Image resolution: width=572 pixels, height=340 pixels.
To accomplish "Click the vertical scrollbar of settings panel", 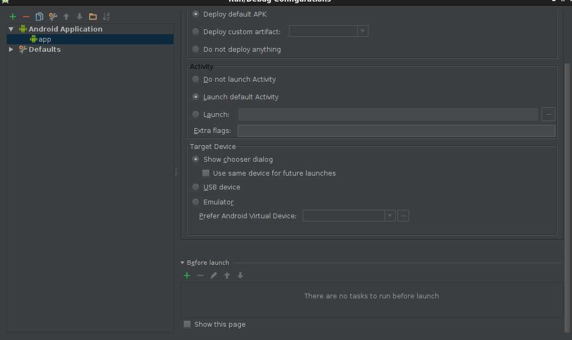I will tap(567, 197).
